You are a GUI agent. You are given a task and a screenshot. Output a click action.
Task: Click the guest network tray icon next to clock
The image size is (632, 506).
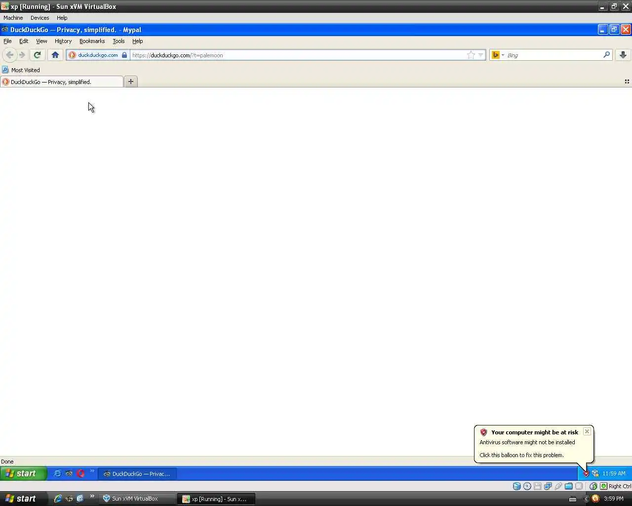595,473
